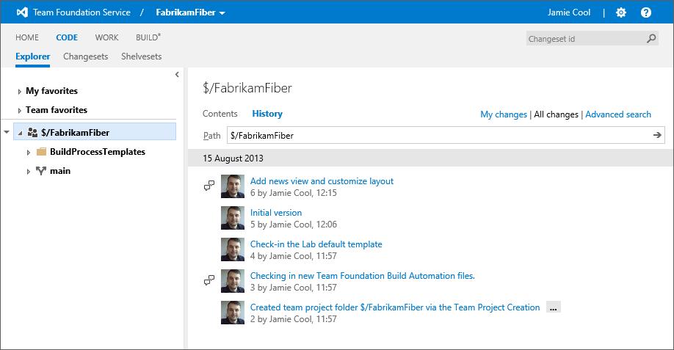Select Team favorites in tree
The width and height of the screenshot is (674, 350).
pos(57,110)
